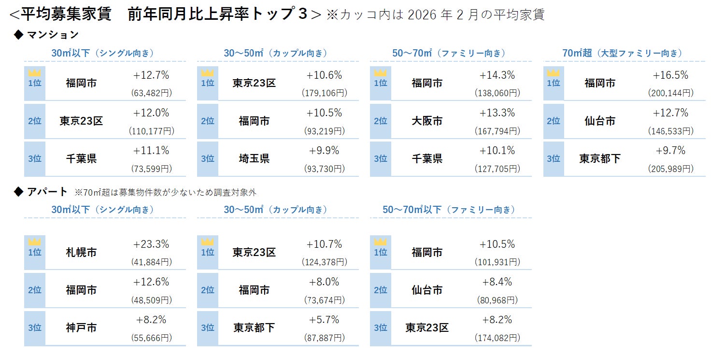Select the 70㎡超（大型ファミリー向き） column header
Image resolution: width=725 pixels, height=356 pixels.
point(624,53)
